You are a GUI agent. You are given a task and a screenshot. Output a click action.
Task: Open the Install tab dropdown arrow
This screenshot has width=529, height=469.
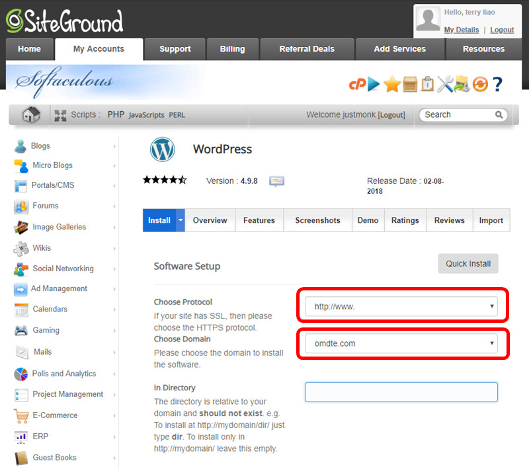181,220
